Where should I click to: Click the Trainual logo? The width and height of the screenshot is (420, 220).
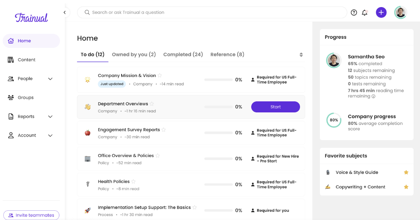click(31, 18)
